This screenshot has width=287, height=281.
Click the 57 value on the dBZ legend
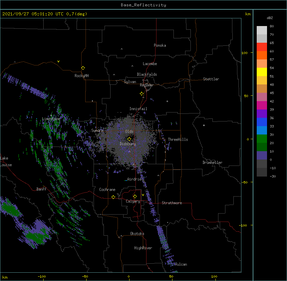click(x=272, y=60)
